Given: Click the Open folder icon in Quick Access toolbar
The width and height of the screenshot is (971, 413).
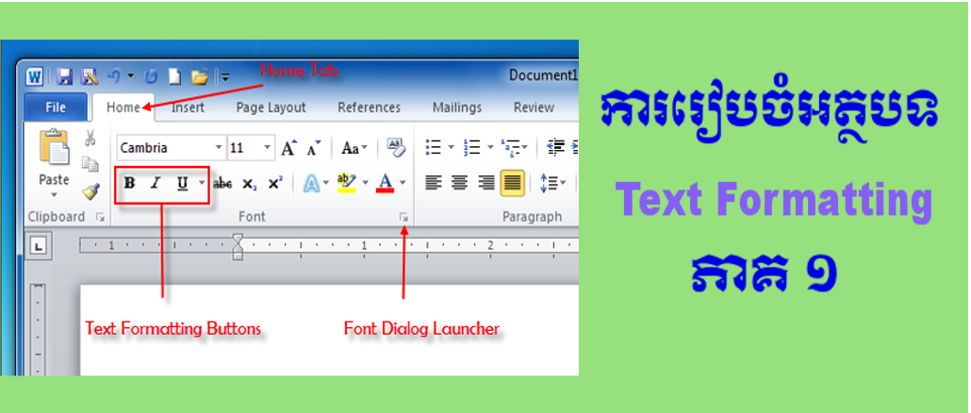Looking at the screenshot, I should point(200,77).
